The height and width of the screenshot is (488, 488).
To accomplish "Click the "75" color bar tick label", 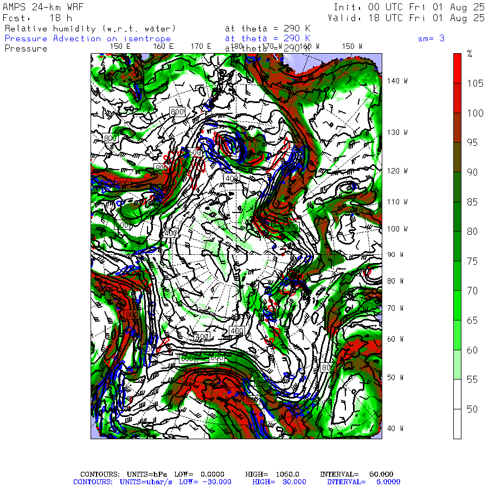I will [x=472, y=261].
